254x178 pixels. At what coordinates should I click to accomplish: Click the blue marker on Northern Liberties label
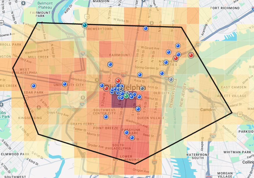(166, 62)
